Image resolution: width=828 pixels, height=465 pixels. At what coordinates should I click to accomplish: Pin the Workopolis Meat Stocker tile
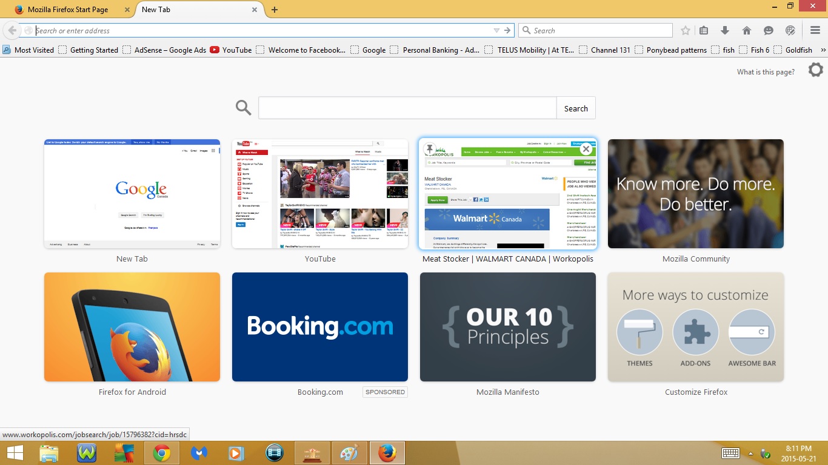click(x=430, y=149)
